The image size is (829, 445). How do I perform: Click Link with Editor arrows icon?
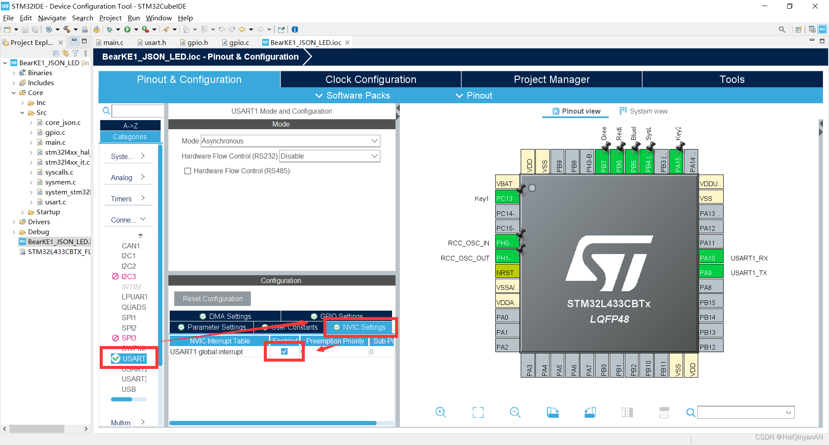click(x=66, y=53)
